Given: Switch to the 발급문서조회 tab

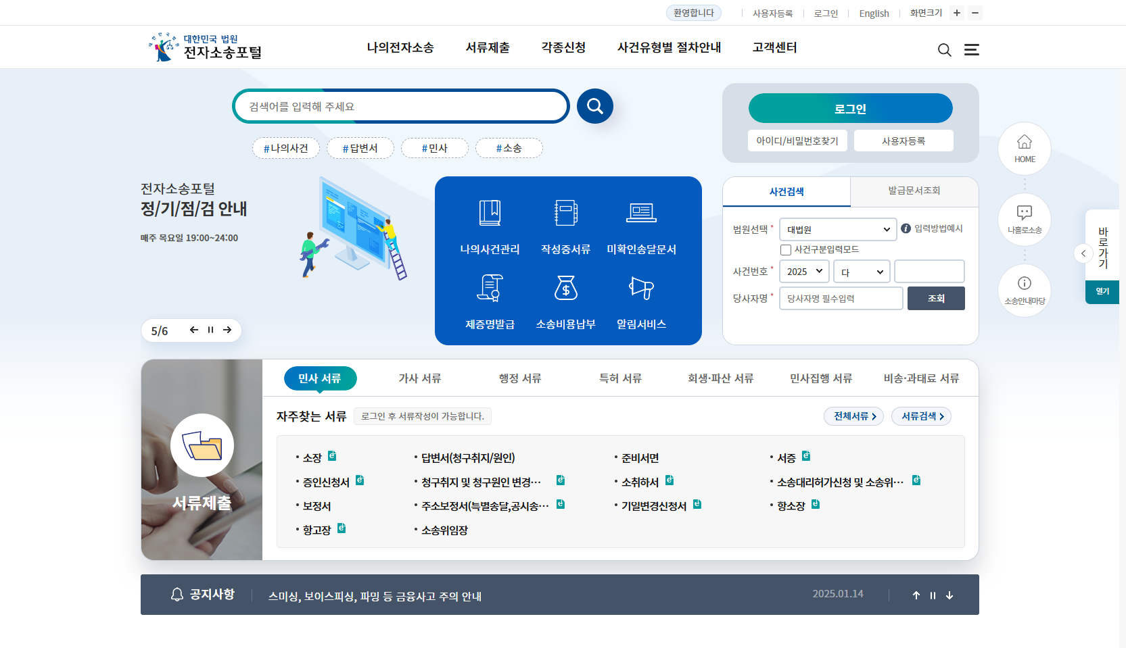Looking at the screenshot, I should click(x=914, y=191).
